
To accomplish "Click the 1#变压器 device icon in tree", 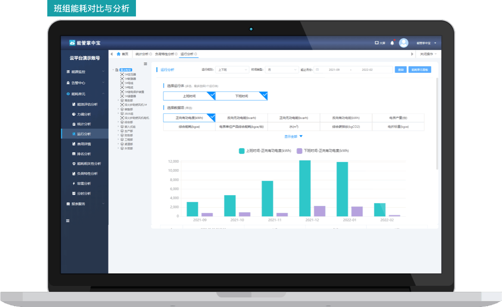I will coord(122,75).
